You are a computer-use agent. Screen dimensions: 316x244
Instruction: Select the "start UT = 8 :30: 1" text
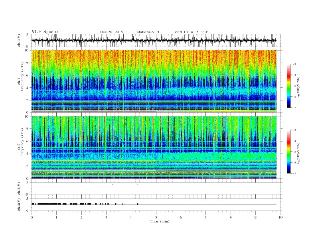click(193, 32)
